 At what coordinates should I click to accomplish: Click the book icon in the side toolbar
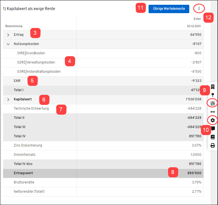pyautogui.click(x=213, y=137)
